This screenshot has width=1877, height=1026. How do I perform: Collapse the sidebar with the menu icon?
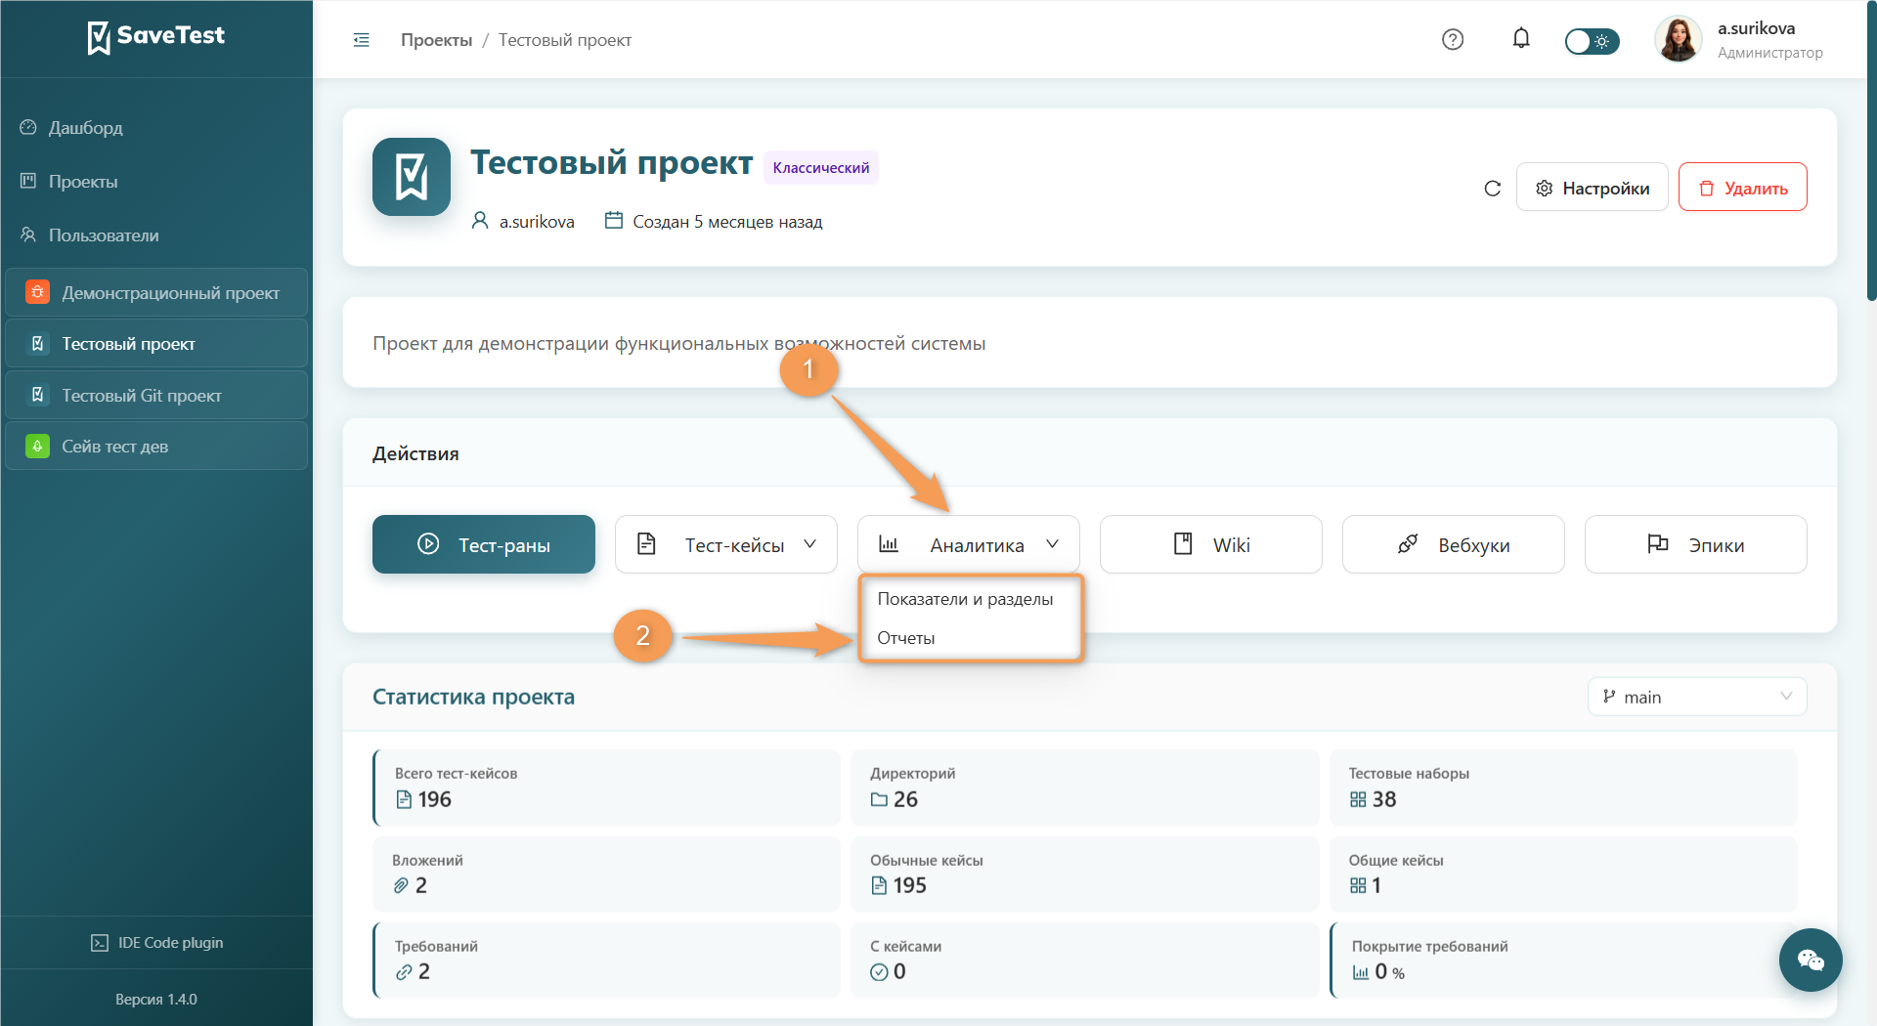coord(361,40)
